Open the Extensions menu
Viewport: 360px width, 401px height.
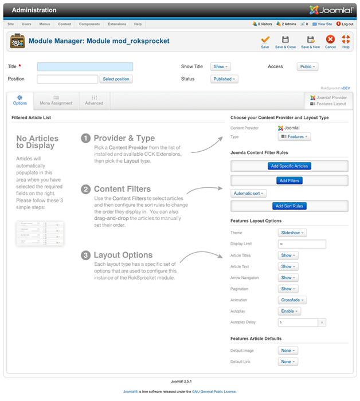click(117, 24)
